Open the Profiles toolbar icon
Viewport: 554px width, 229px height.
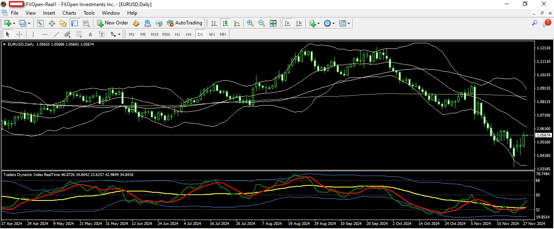pyautogui.click(x=23, y=23)
